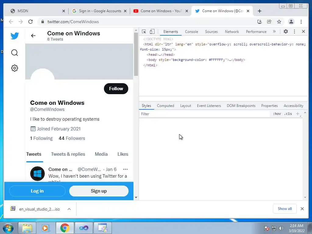Image resolution: width=312 pixels, height=234 pixels.
Task: Share this page icon in address bar
Action: [269, 22]
